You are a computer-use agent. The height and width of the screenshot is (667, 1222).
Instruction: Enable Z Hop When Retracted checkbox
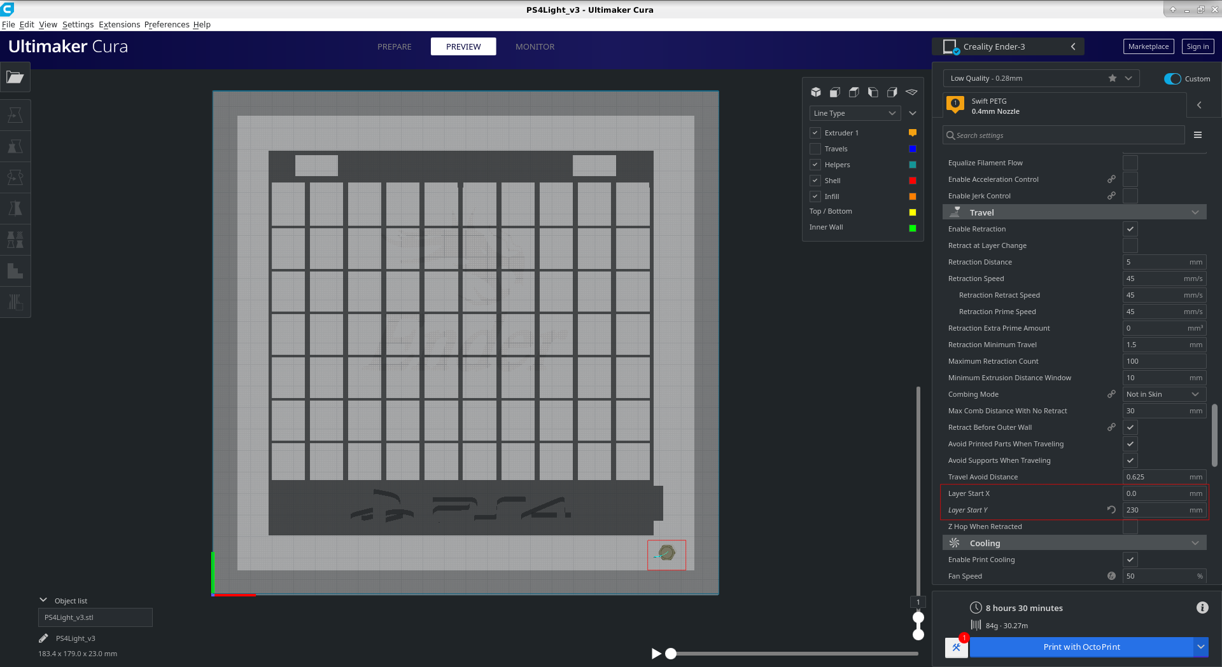point(1130,526)
